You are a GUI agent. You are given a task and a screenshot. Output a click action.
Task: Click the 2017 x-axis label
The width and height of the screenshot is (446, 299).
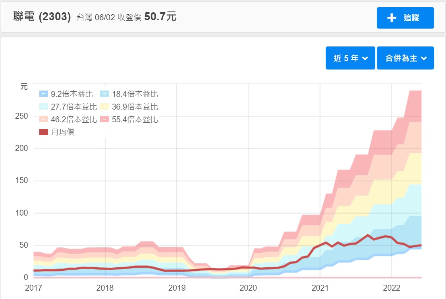coord(34,288)
